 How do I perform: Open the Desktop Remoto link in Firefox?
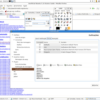tap(14, 17)
